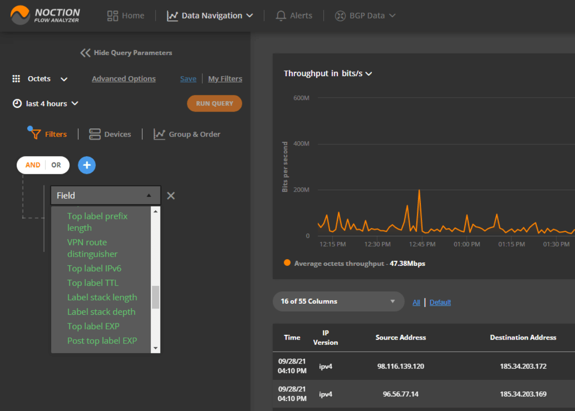Hide Query Parameters panel
The width and height of the screenshot is (575, 411).
click(126, 53)
